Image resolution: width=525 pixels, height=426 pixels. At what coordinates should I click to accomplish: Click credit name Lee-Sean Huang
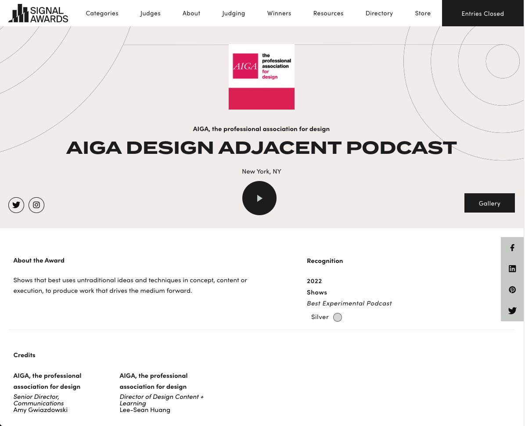145,410
